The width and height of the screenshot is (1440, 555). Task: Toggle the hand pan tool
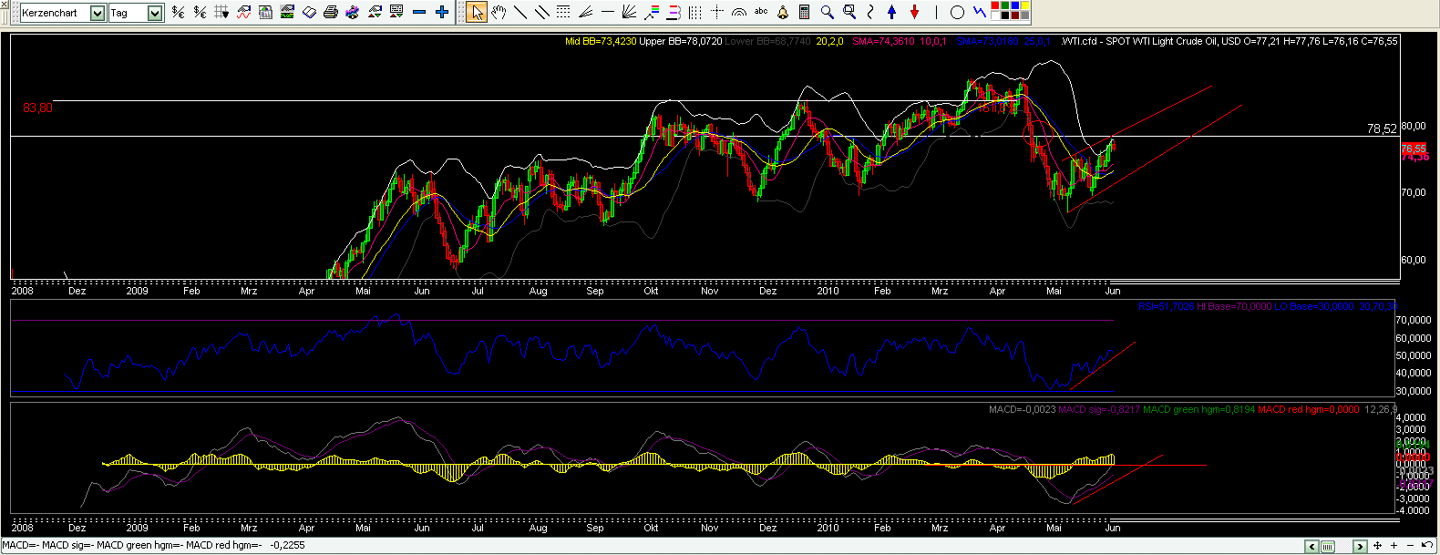pos(499,12)
